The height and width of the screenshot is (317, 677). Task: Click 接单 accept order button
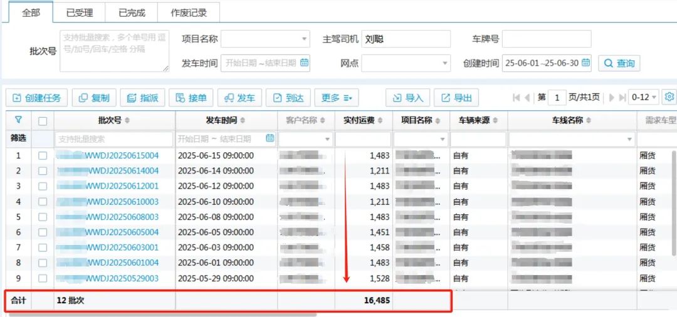tap(191, 98)
